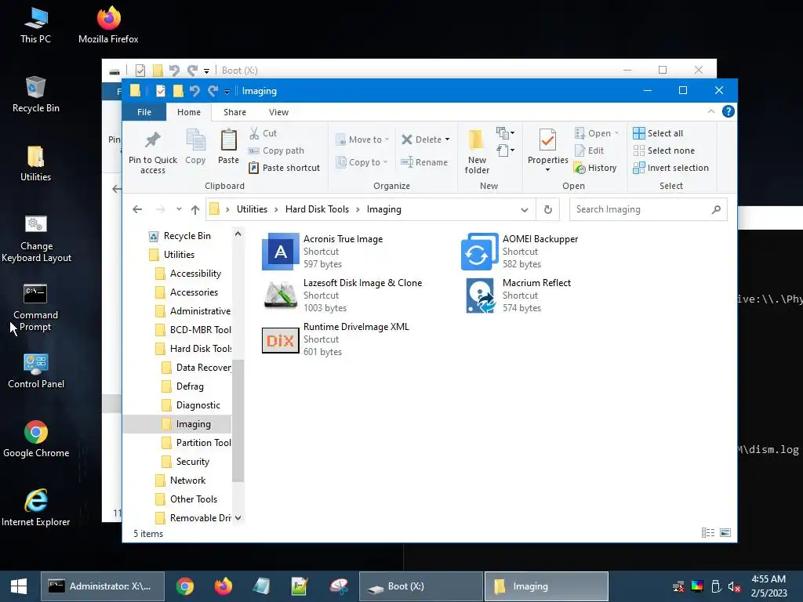Open the File menu tab
This screenshot has width=803, height=602.
coord(144,111)
